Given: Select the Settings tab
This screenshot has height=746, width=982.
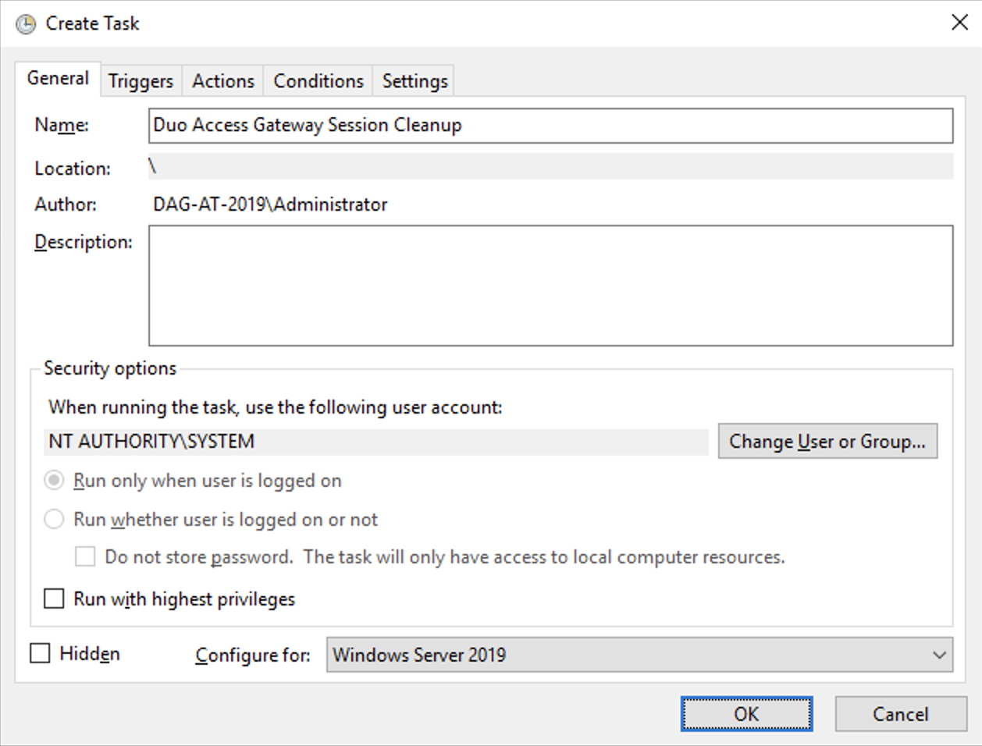Looking at the screenshot, I should 413,80.
